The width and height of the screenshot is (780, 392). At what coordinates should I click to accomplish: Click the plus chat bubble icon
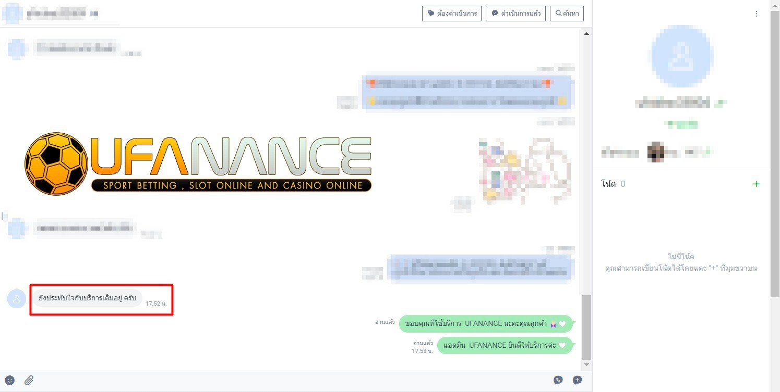coord(577,381)
